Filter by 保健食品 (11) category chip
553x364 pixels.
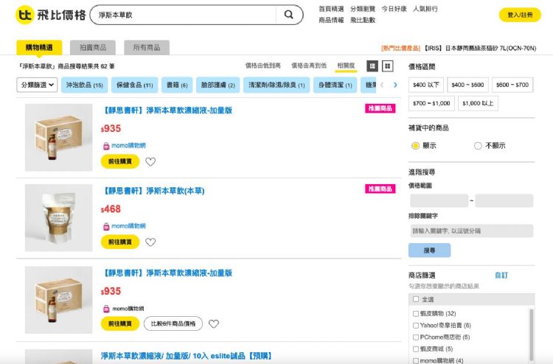coord(135,85)
